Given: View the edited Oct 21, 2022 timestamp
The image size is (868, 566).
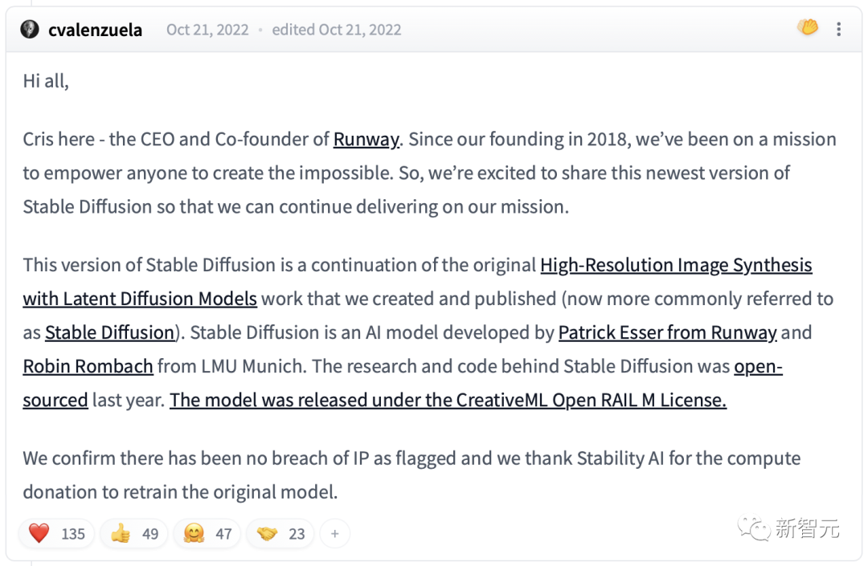Looking at the screenshot, I should [x=336, y=31].
